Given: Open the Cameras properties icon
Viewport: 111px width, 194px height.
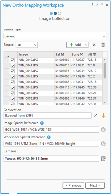Looking at the screenshot, I should click(103, 159).
